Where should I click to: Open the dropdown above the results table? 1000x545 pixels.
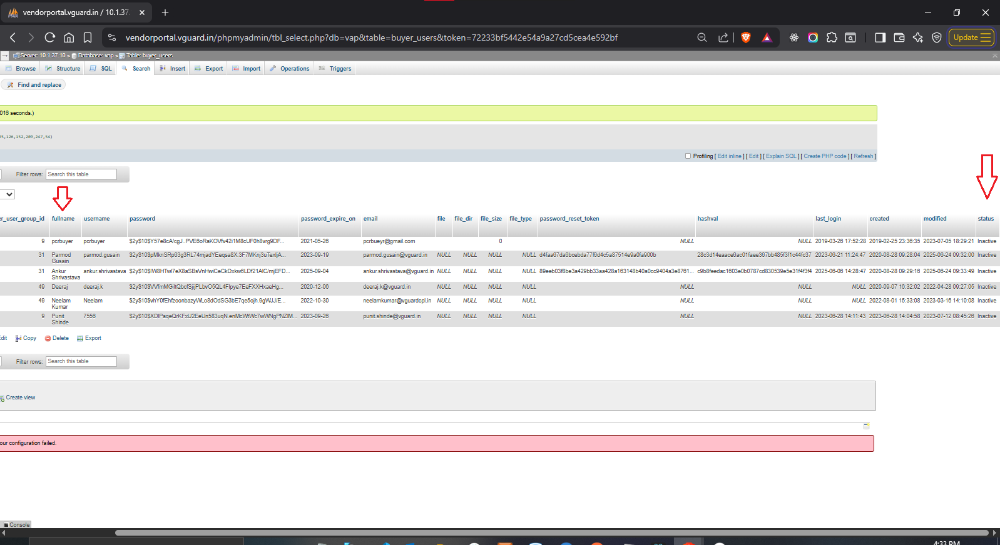coord(8,194)
